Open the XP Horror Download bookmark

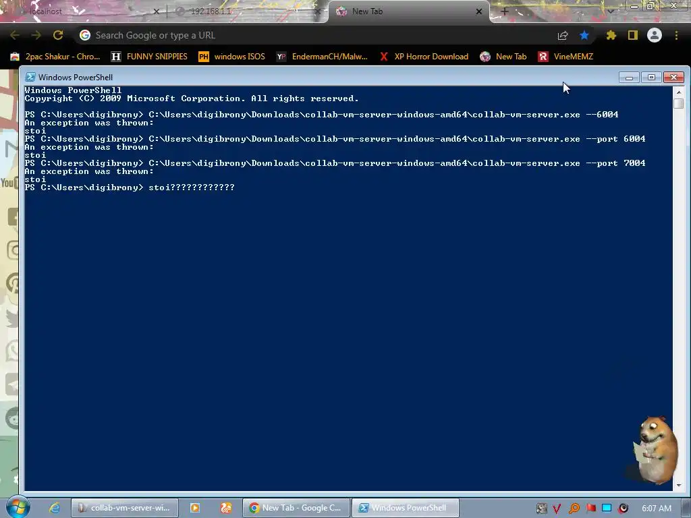pos(424,57)
